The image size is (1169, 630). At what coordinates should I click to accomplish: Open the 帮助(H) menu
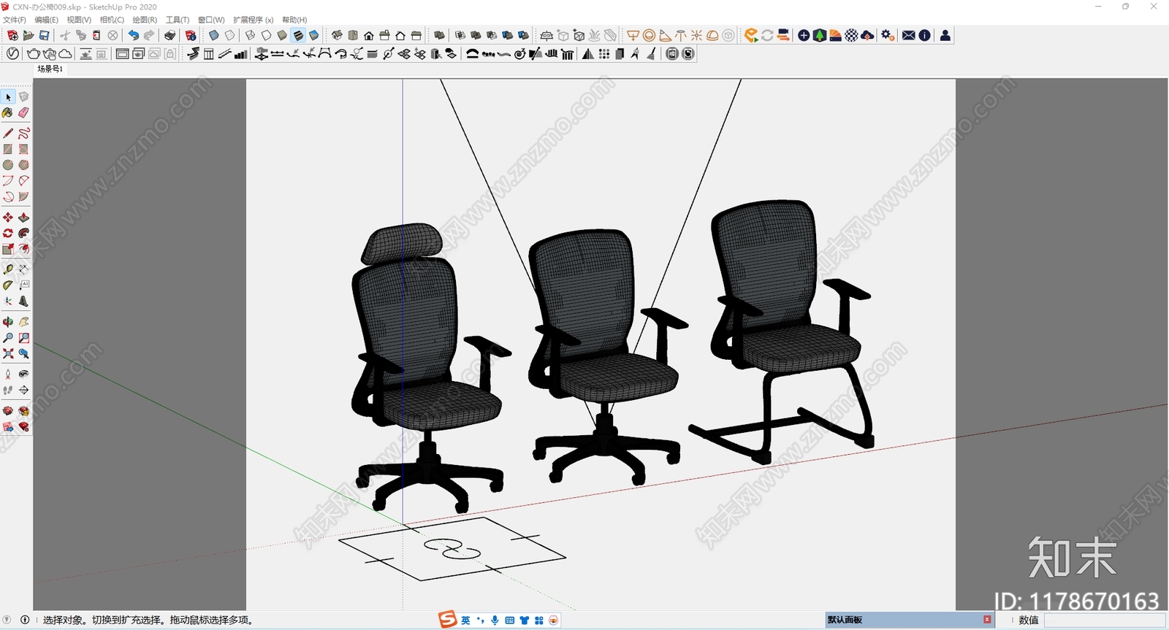[x=294, y=20]
